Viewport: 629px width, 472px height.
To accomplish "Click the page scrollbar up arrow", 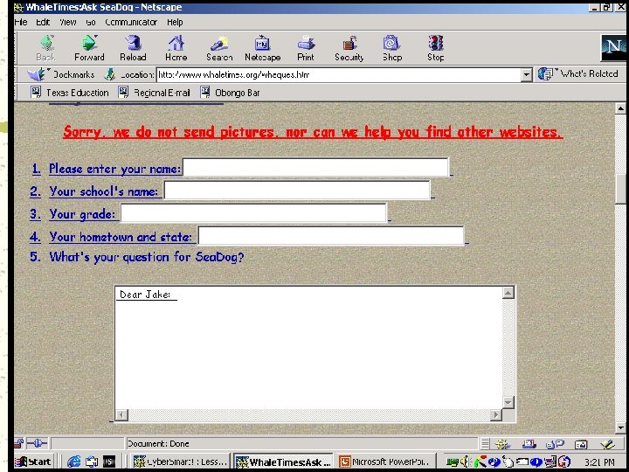I will coord(620,108).
